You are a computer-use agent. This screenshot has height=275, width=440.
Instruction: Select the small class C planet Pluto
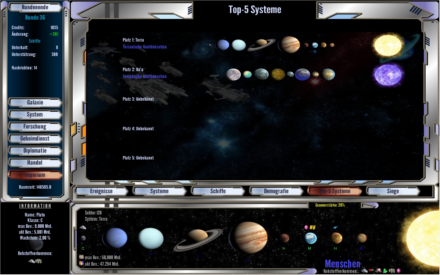pyautogui.click(x=83, y=238)
